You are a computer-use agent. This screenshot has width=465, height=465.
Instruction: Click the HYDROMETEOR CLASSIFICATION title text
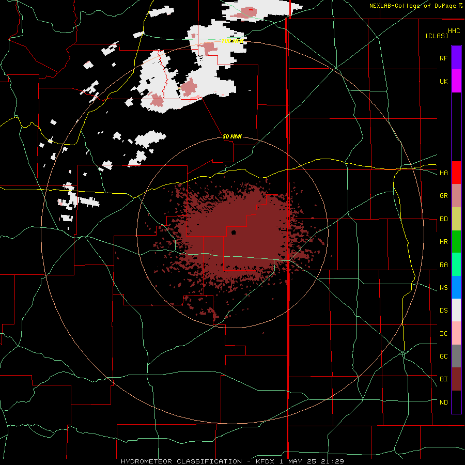click(181, 461)
